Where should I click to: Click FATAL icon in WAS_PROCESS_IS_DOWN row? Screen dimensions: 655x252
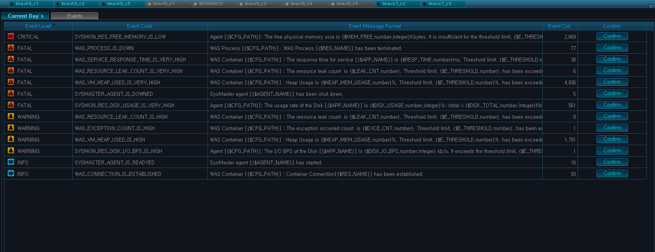pos(11,48)
